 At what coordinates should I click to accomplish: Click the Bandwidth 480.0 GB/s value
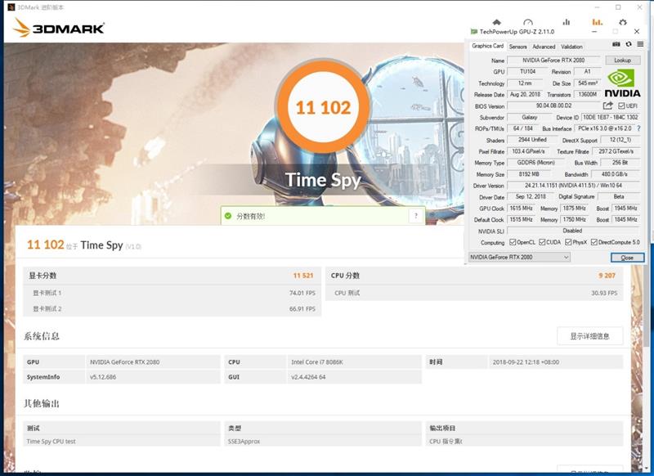(x=615, y=174)
